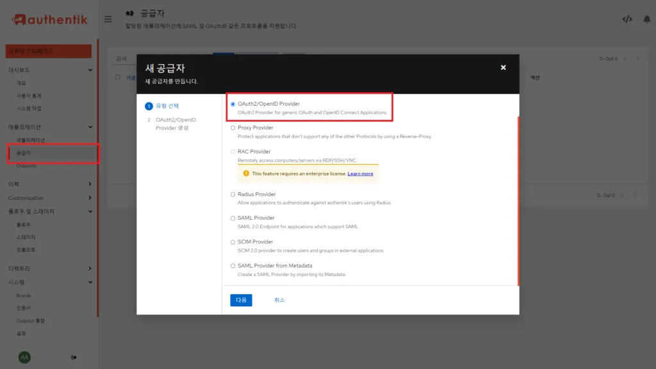Open the Learn more enterprise license link
Screen dimensions: 656x369
(359, 173)
